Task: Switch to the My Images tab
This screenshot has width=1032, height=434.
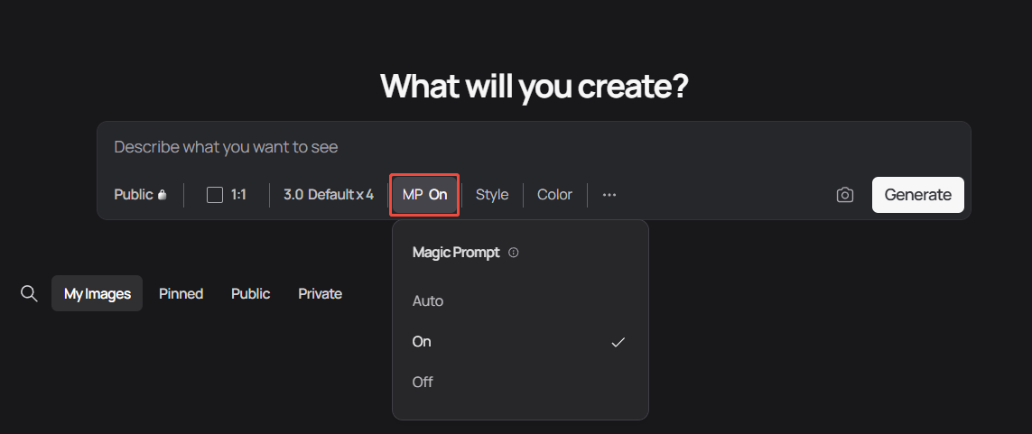Action: point(98,293)
